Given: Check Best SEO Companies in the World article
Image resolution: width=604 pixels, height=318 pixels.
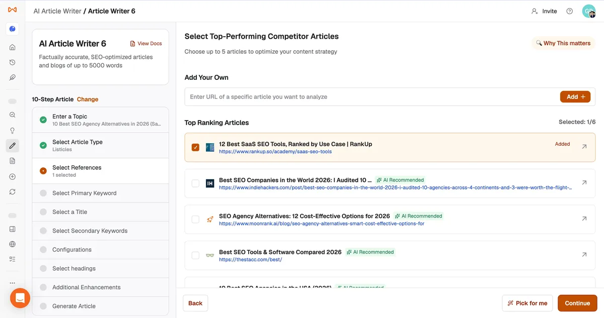Looking at the screenshot, I should (195, 183).
